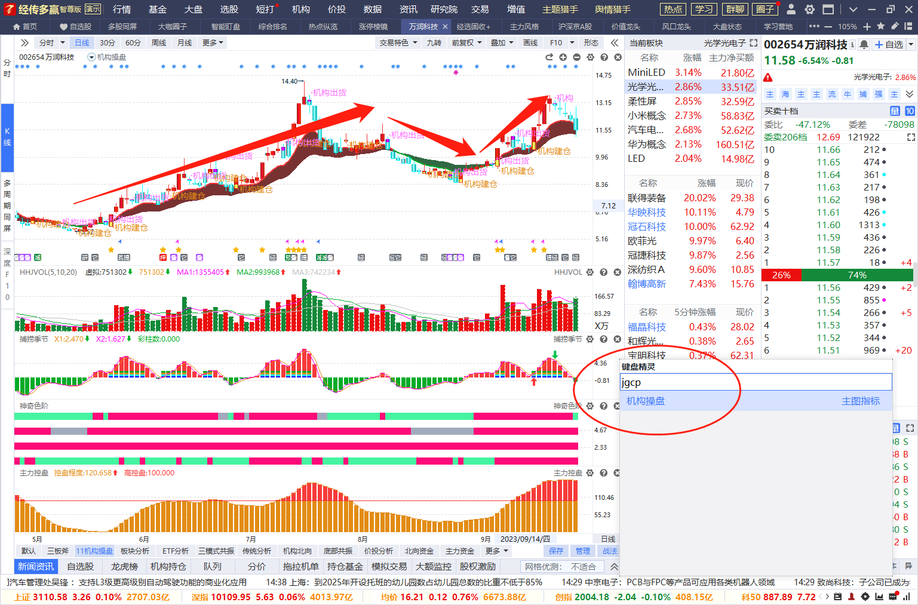Select 龙虎榜 bottom tab
This screenshot has width=918, height=605.
pos(124,567)
